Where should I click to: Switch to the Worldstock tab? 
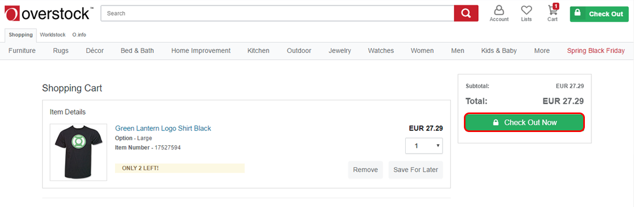coord(53,35)
